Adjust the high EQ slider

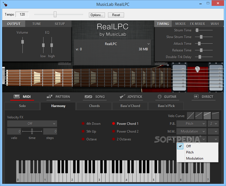[x=52, y=45]
